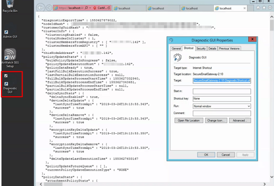
Task: Switch to the General tab in Properties
Action: (x=176, y=48)
